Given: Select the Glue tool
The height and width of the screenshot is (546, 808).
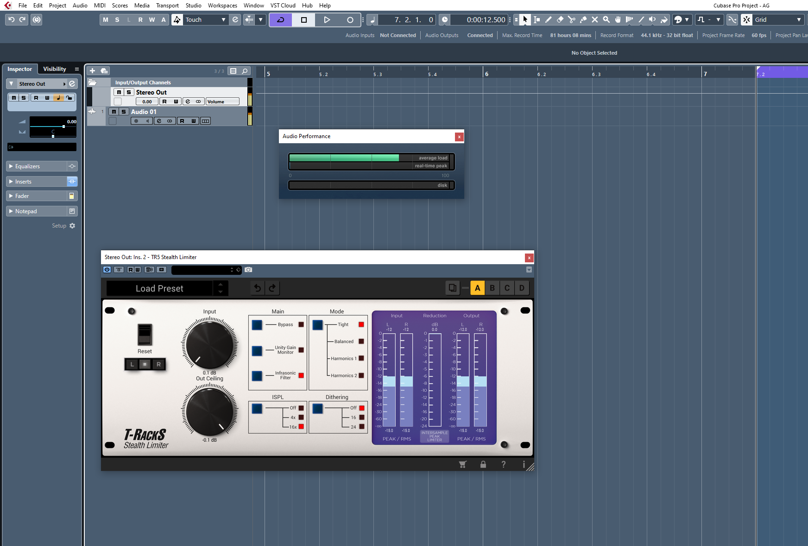Looking at the screenshot, I should tap(583, 19).
